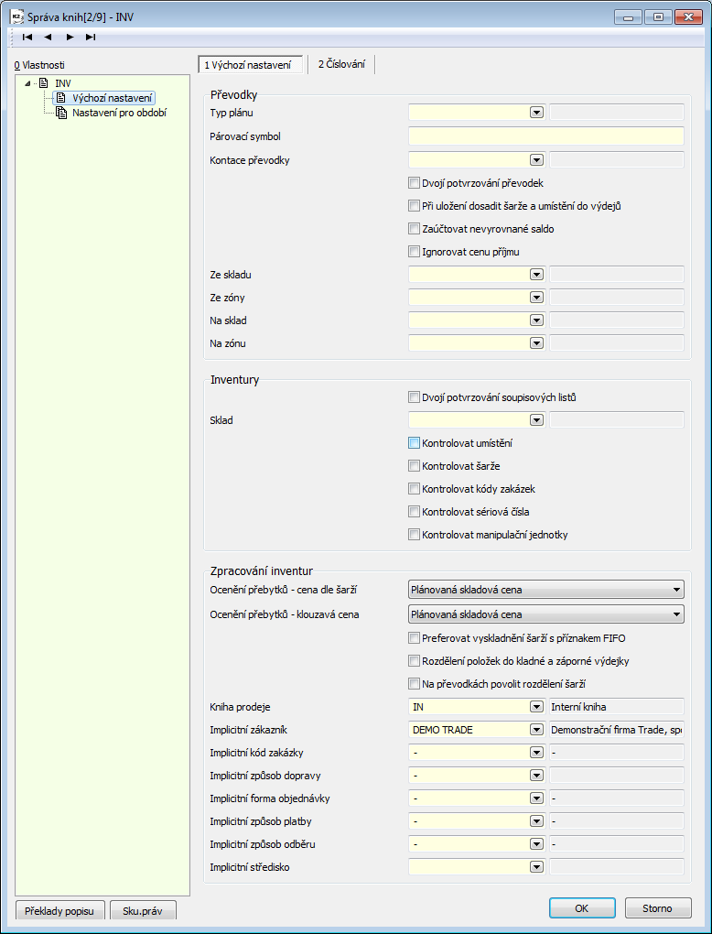
Task: Check Kontrolovat manipulační jednotky
Action: point(415,535)
